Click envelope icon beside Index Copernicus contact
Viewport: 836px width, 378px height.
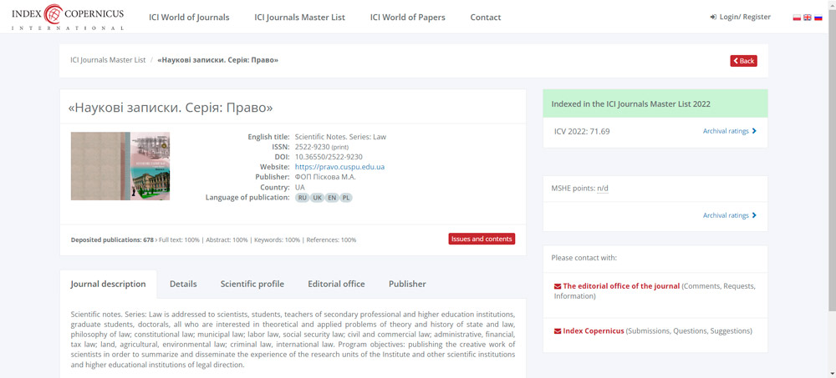point(558,331)
